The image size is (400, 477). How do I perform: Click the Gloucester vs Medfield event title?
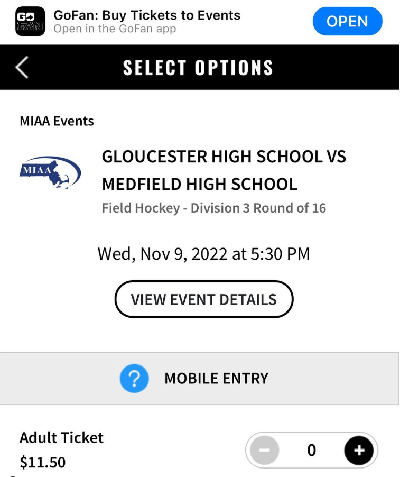pyautogui.click(x=224, y=170)
